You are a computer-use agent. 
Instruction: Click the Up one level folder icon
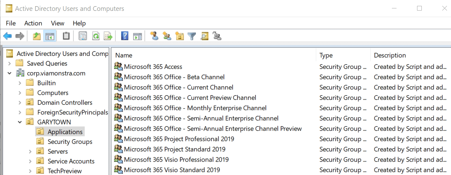point(37,36)
